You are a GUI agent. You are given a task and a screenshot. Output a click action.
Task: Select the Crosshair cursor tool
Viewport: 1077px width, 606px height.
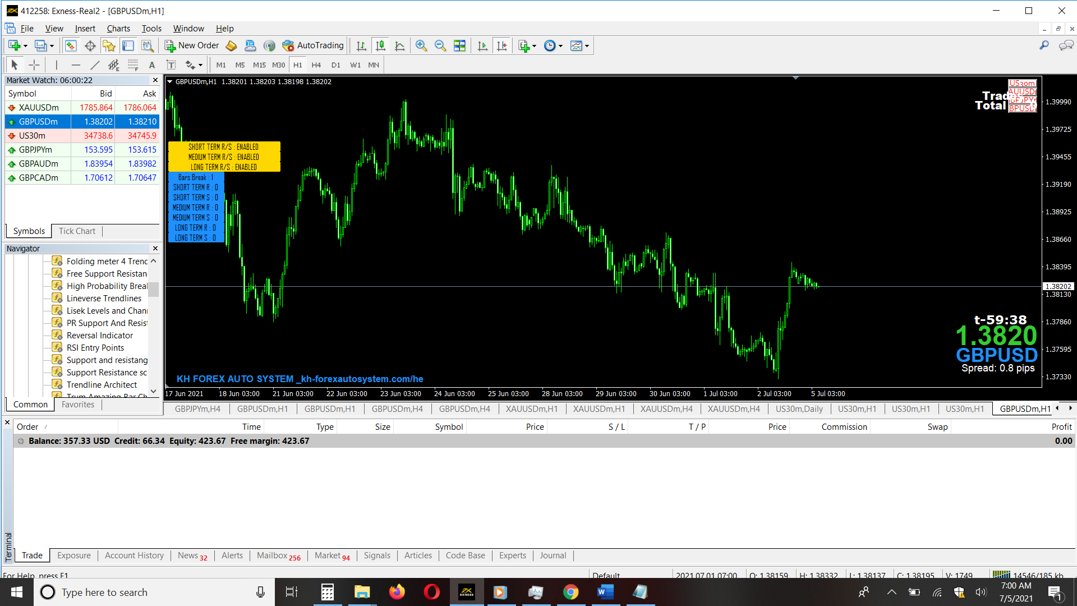(x=34, y=65)
